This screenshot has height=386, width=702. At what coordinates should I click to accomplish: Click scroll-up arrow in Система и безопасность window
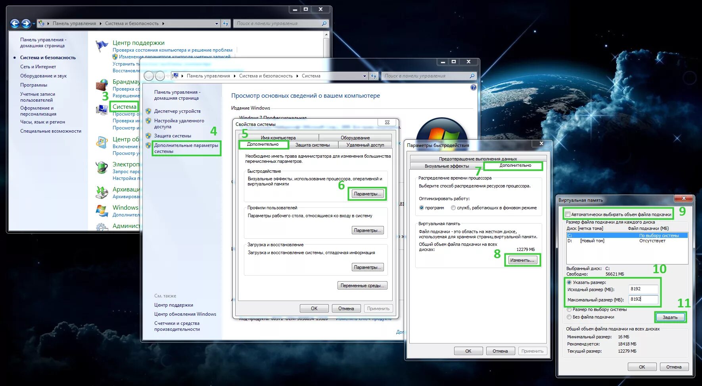[326, 35]
